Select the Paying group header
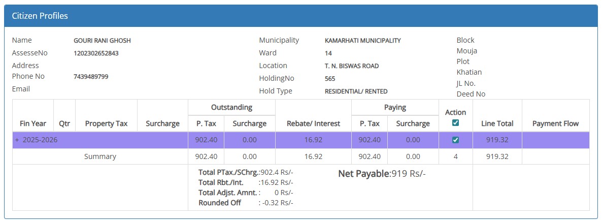Screen dimensions: 602x223 [394, 107]
